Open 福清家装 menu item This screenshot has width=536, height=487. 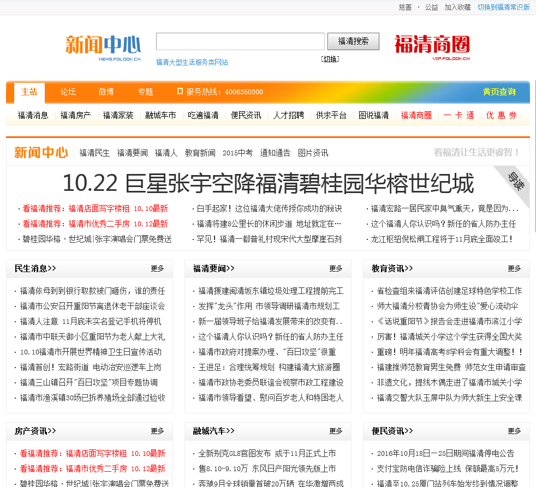(118, 116)
